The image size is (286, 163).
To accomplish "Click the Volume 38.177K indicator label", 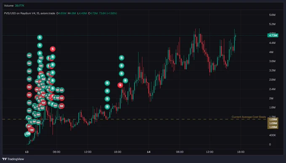I will [14, 5].
